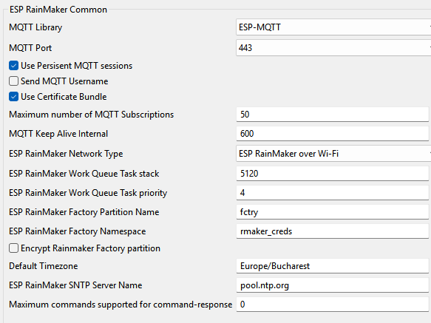Click the MQTT Keep Alive Internal label

click(x=58, y=134)
